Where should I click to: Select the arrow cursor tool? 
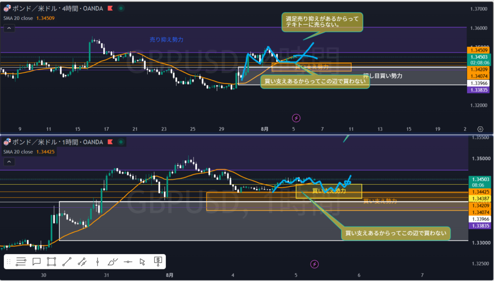[142, 262]
